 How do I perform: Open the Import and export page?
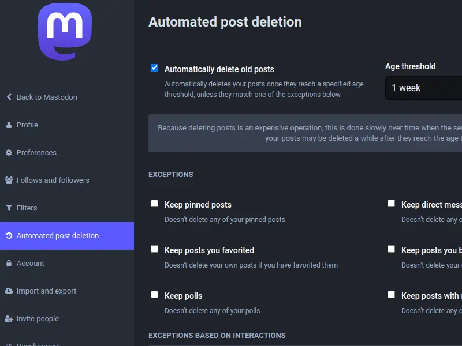click(46, 291)
